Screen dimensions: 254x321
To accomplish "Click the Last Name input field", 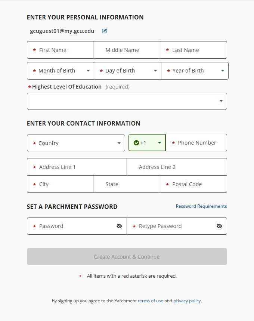I will coord(193,50).
